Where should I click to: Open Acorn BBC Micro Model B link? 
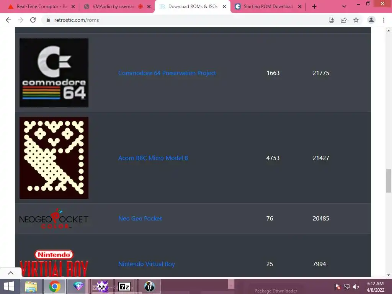point(153,158)
